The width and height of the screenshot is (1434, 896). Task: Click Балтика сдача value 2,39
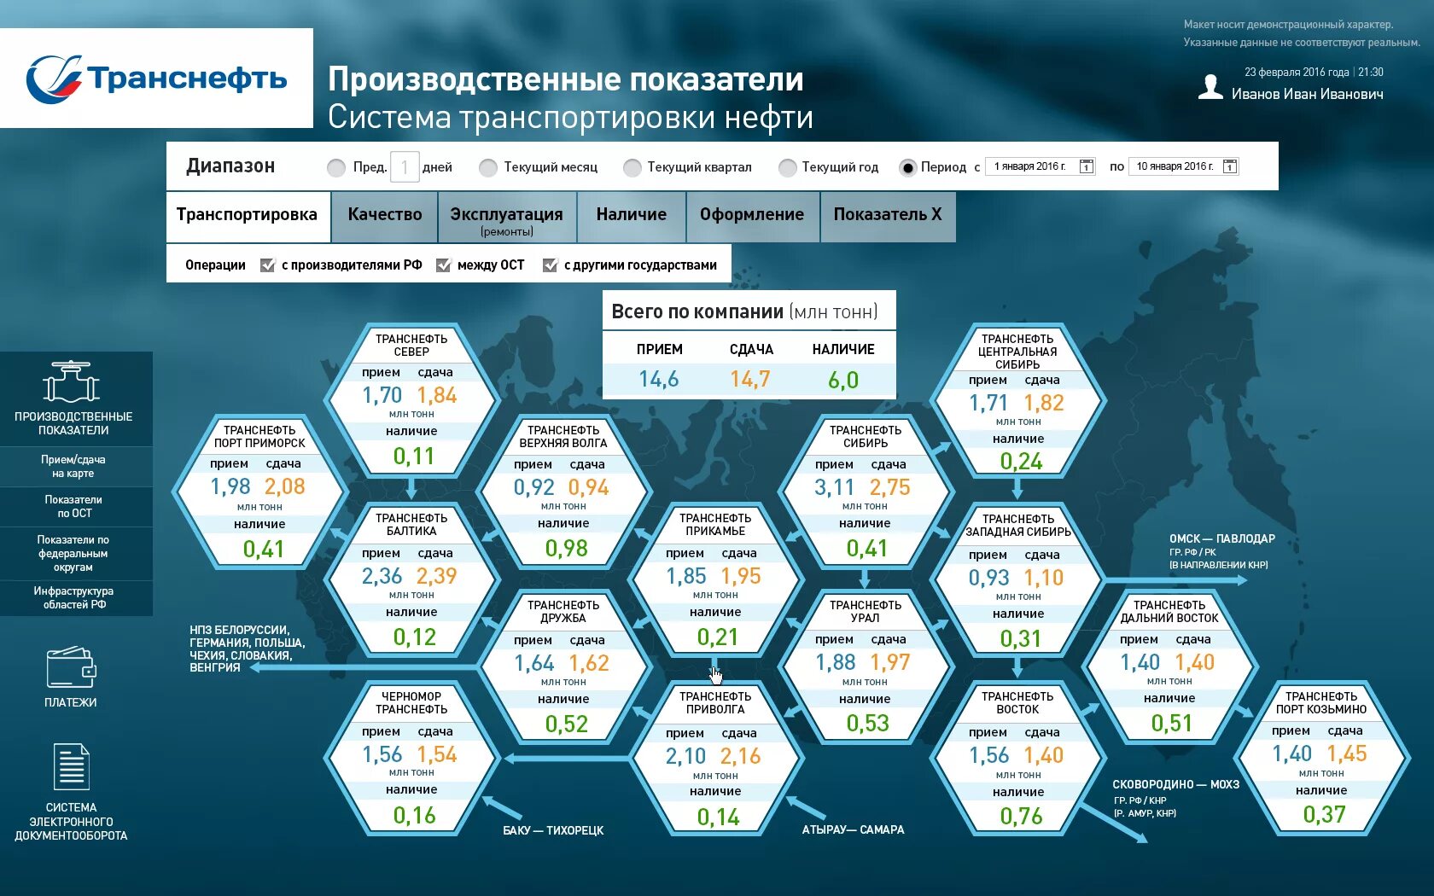click(437, 576)
